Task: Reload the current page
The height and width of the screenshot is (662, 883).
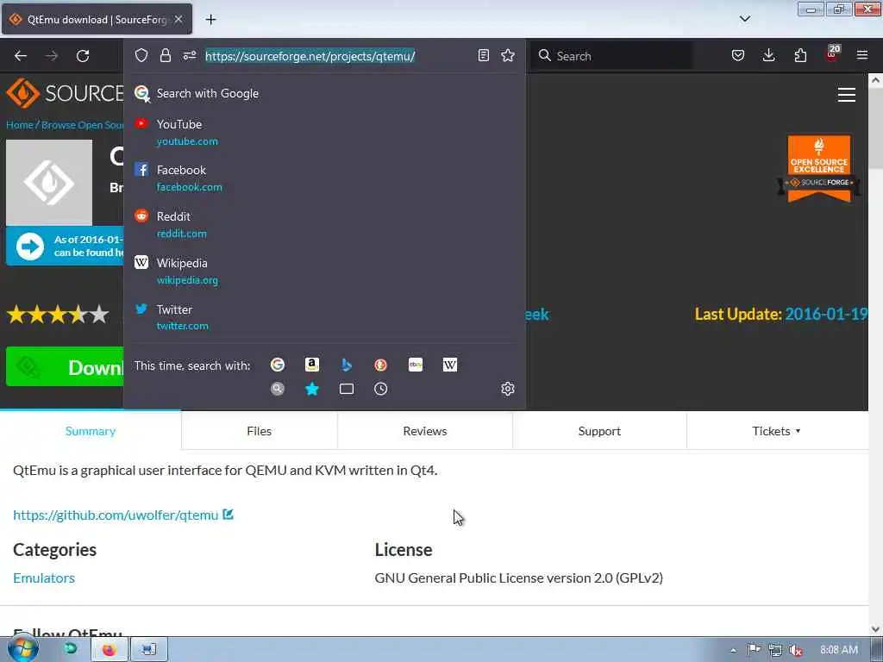Action: 83,56
